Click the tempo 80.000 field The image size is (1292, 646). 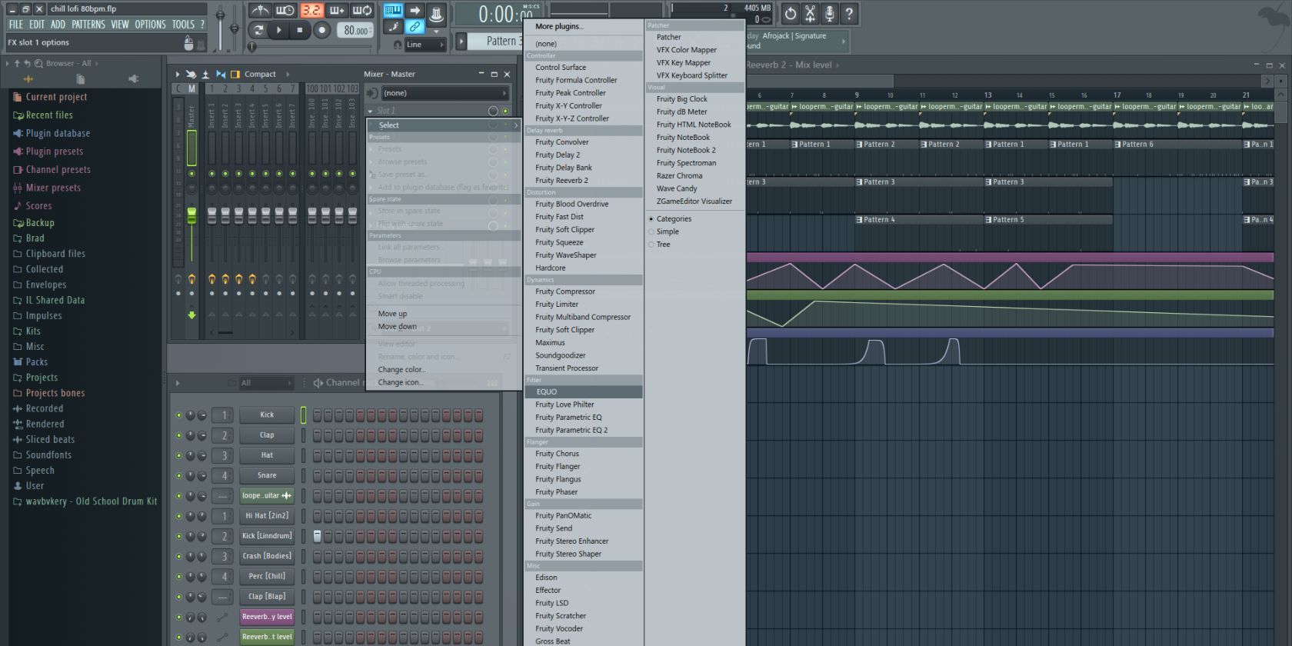tap(357, 31)
